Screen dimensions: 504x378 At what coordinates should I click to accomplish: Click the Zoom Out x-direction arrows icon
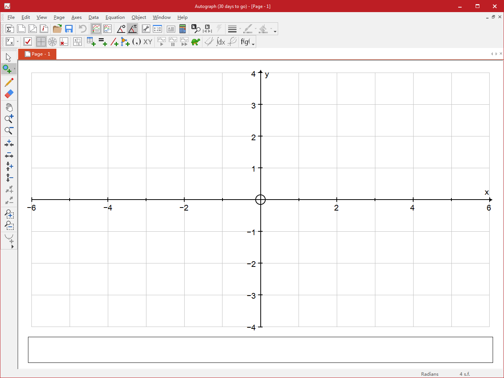(9, 155)
